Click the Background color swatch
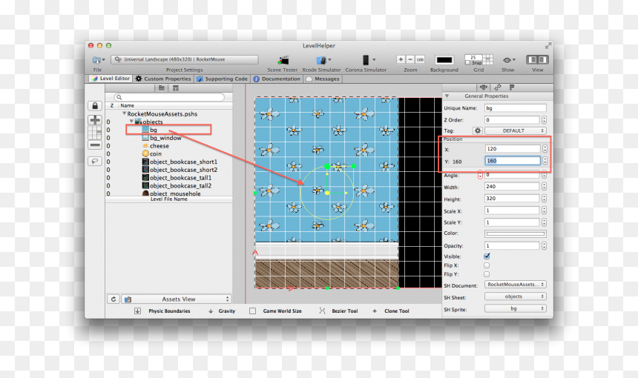 (444, 60)
